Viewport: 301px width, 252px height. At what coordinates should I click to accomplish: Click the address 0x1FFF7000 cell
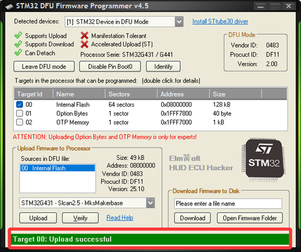click(x=176, y=122)
